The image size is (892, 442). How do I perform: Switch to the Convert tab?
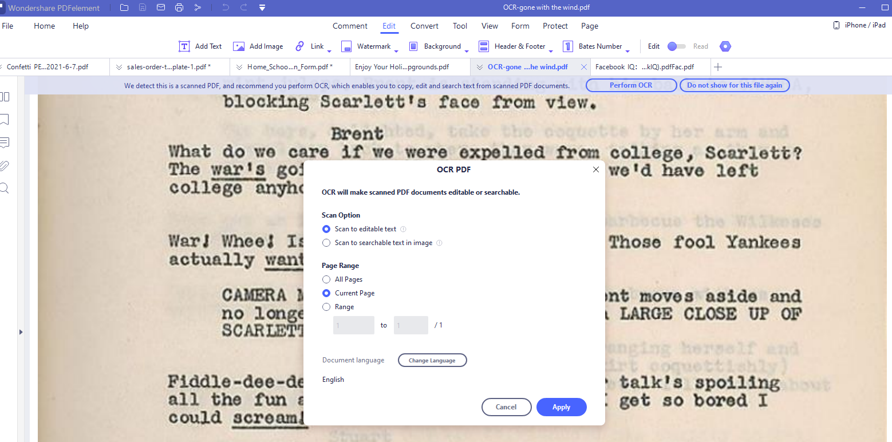pos(424,26)
